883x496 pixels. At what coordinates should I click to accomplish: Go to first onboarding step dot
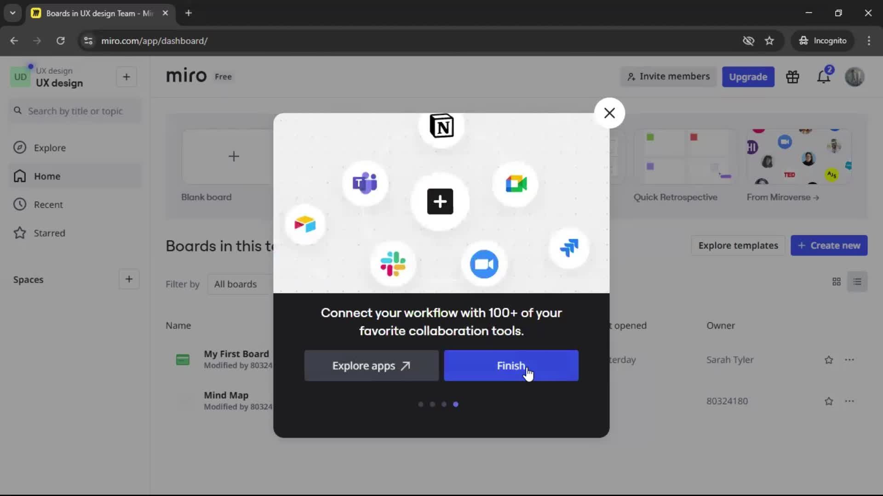(x=421, y=404)
